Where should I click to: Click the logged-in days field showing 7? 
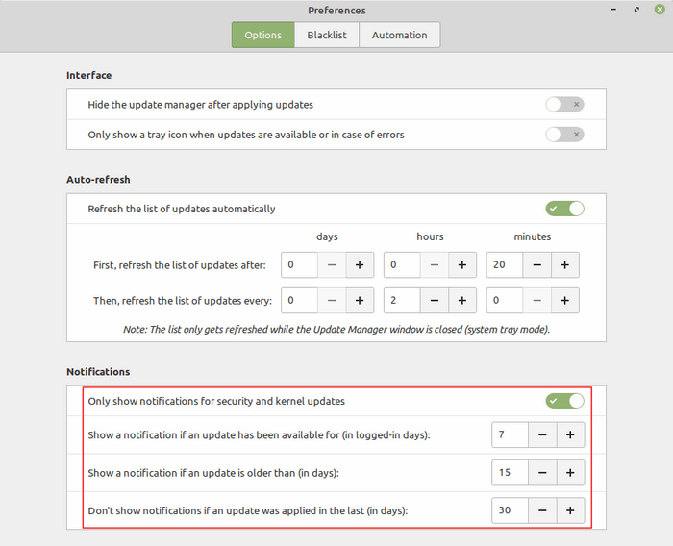coord(511,434)
